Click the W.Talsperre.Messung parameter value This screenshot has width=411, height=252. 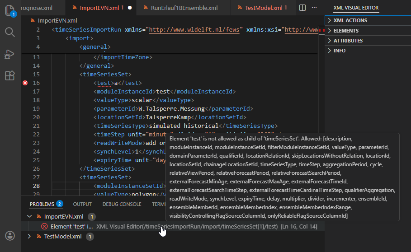click(x=171, y=108)
